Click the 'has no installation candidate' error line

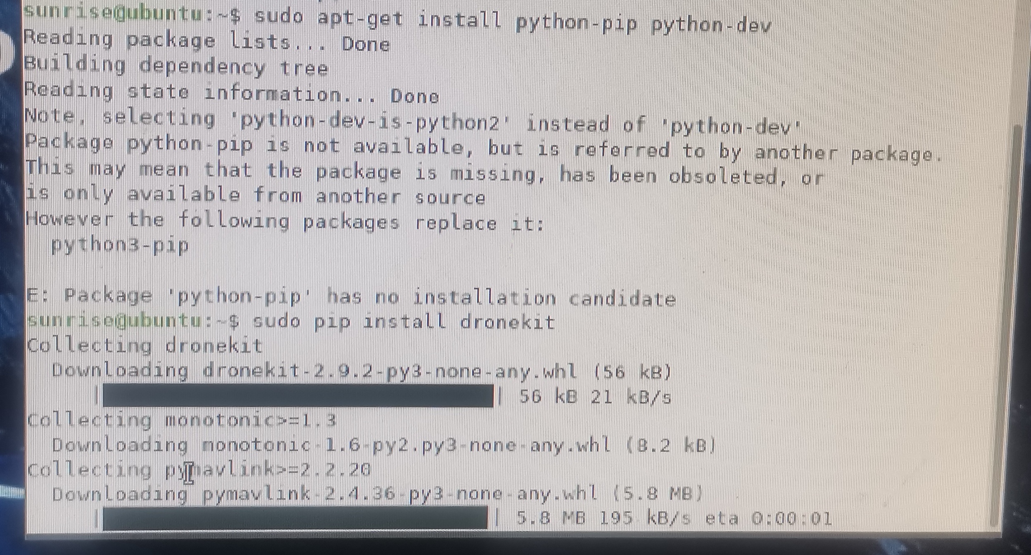tap(351, 297)
